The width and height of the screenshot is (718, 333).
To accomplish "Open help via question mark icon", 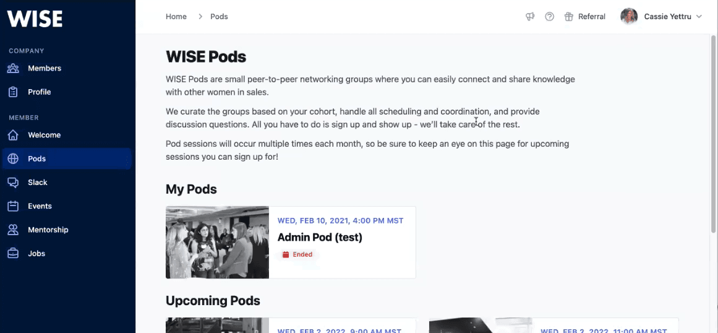I will click(x=549, y=17).
